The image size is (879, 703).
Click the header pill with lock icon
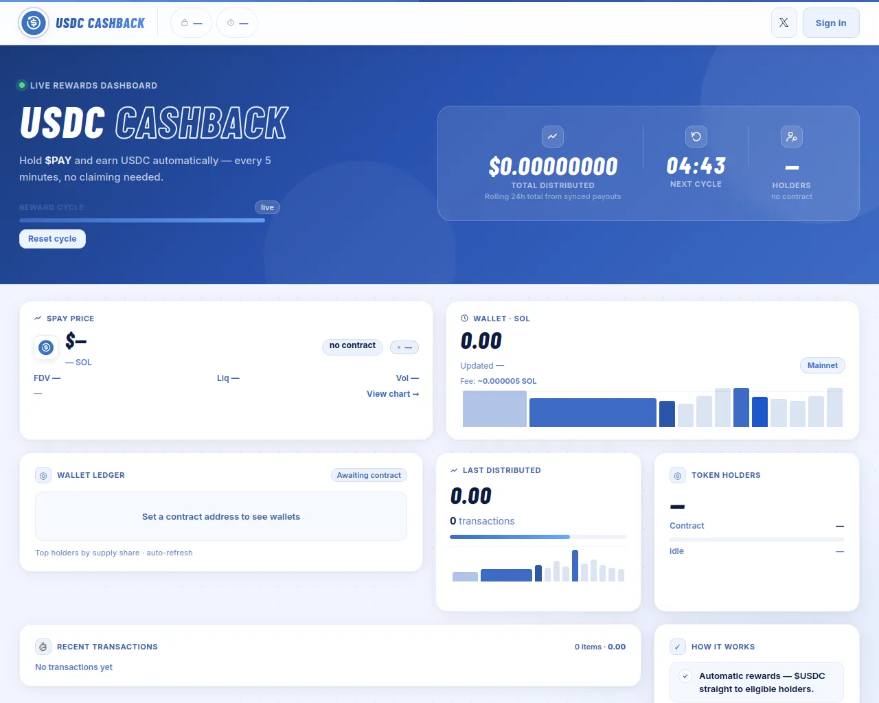click(191, 23)
